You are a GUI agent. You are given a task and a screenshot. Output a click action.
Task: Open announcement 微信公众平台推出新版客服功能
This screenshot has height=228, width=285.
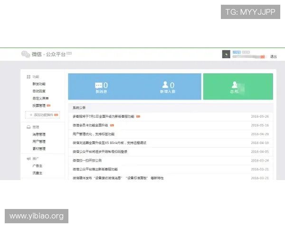95,169
